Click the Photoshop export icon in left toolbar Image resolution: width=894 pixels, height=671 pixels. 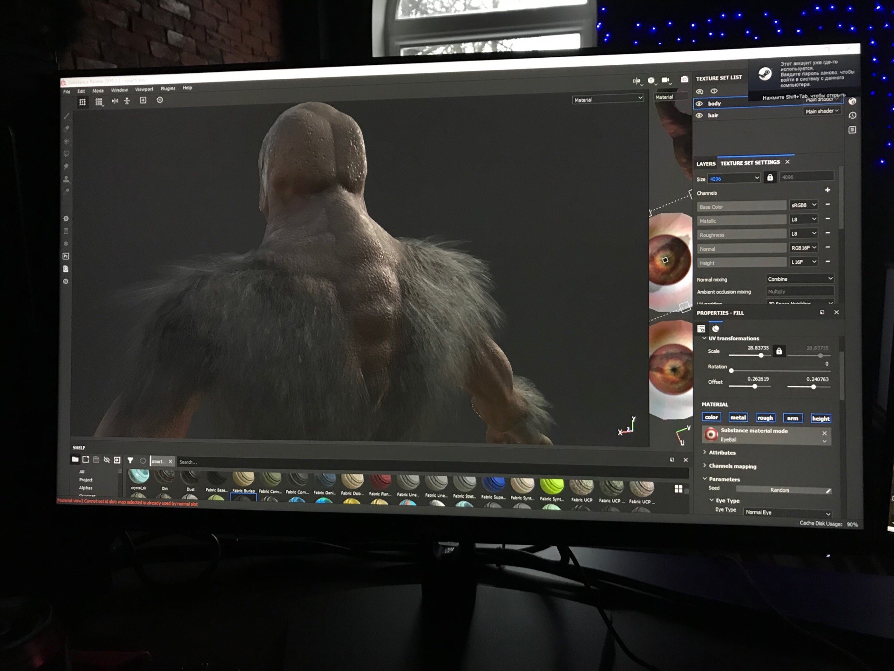click(x=66, y=256)
